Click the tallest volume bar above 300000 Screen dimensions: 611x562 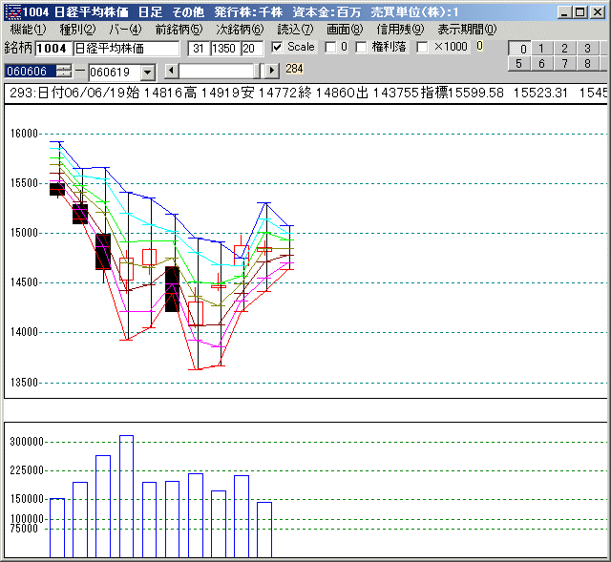[127, 496]
